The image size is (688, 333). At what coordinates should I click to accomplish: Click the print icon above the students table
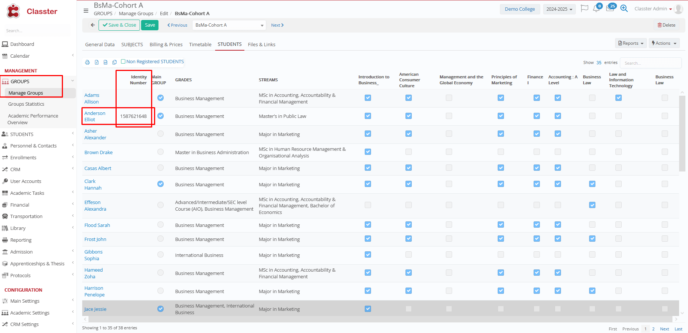click(x=87, y=62)
